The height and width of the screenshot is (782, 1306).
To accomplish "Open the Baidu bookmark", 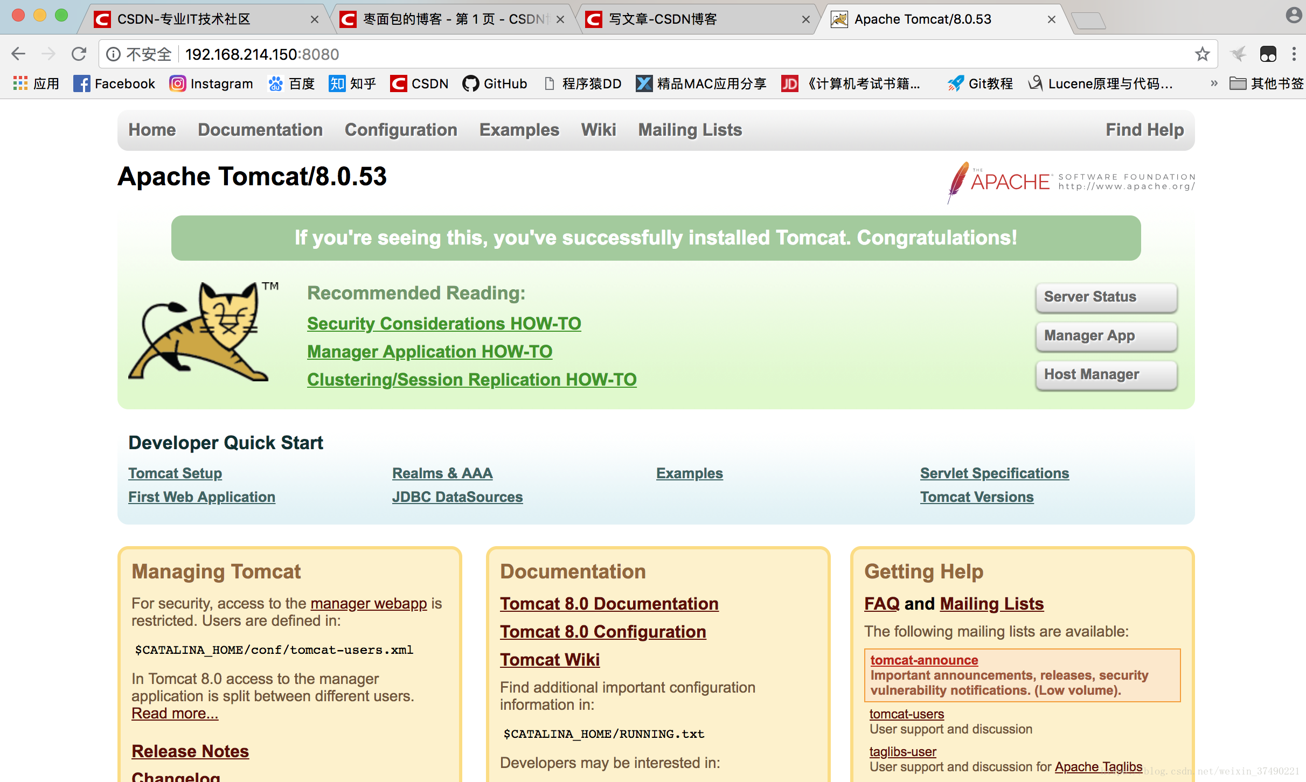I will (291, 83).
